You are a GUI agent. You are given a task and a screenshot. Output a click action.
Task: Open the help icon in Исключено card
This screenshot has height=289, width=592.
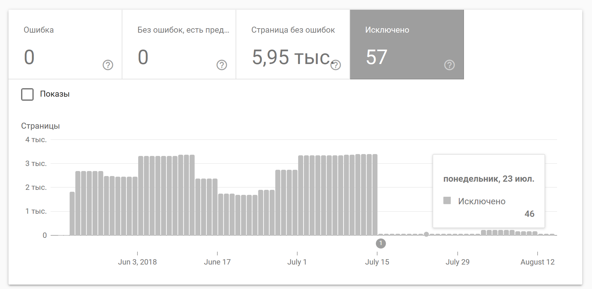tap(449, 65)
